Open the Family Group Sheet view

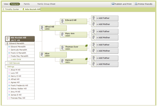tap(46, 4)
